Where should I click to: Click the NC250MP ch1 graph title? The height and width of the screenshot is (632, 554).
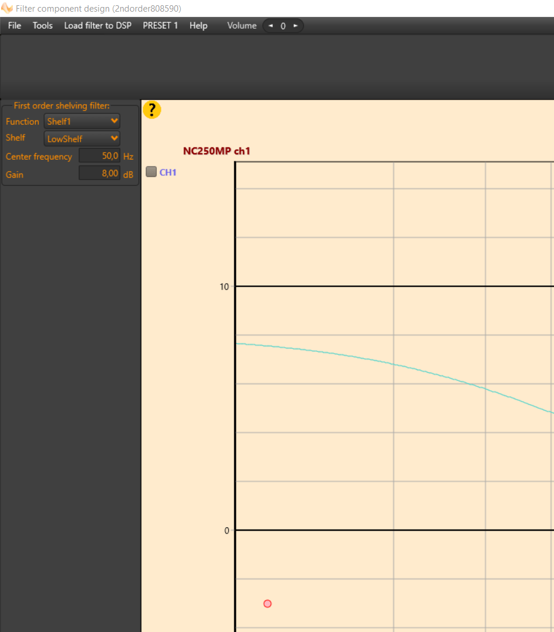pos(217,151)
